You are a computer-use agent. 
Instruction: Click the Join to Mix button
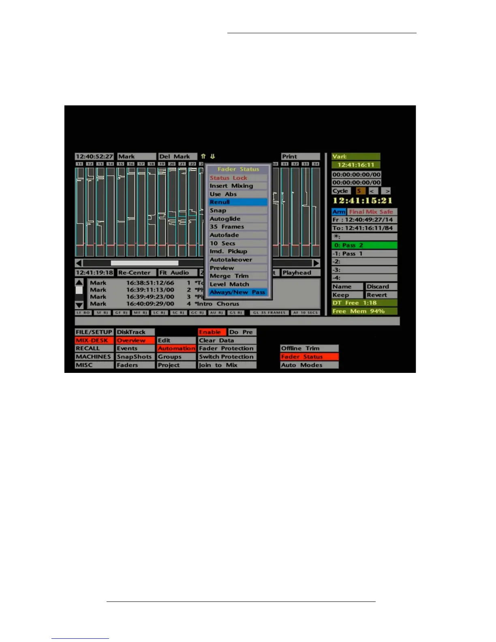pos(227,365)
